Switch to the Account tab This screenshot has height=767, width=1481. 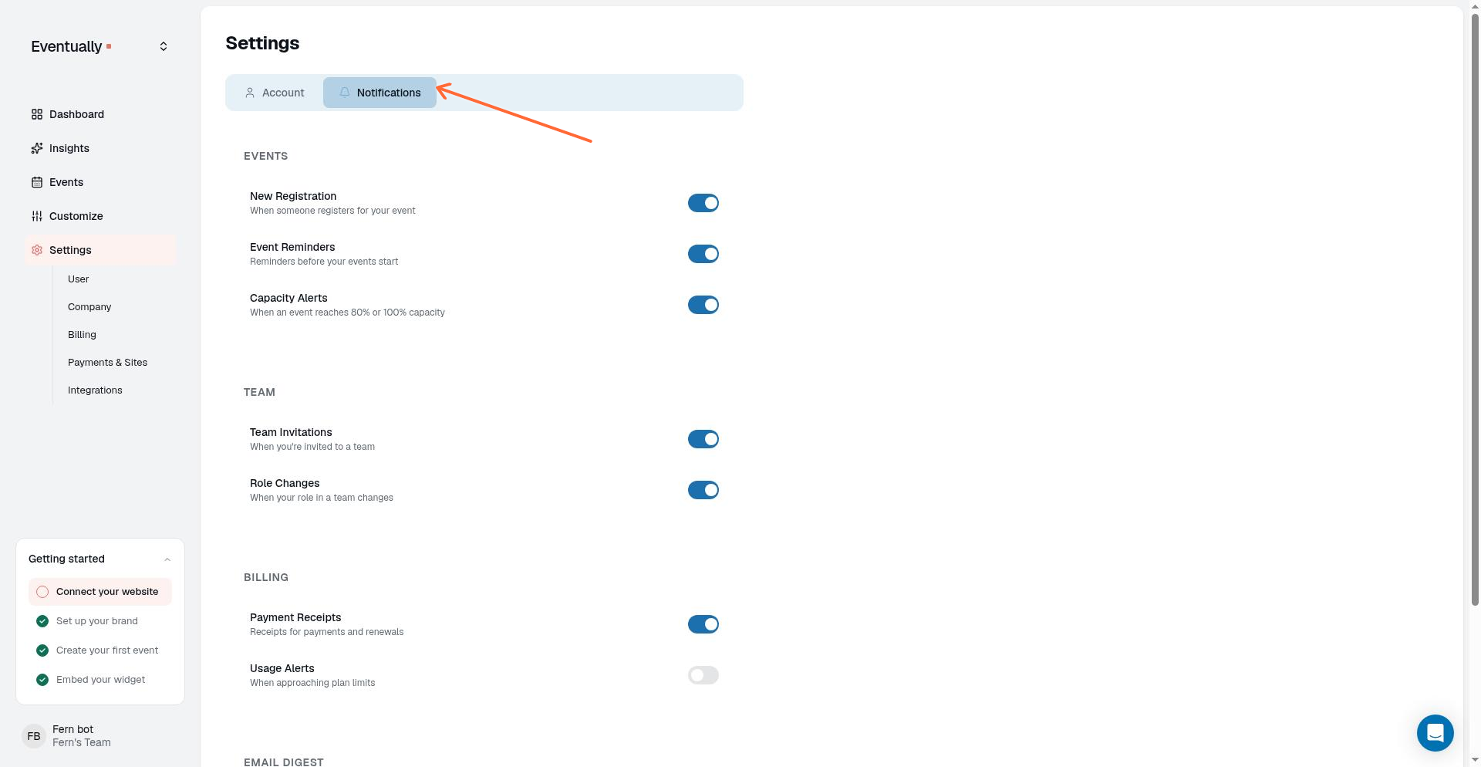(275, 93)
